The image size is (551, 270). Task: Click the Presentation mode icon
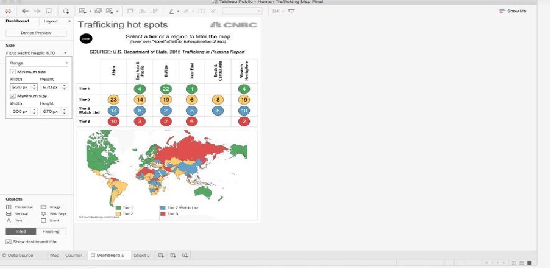291,11
